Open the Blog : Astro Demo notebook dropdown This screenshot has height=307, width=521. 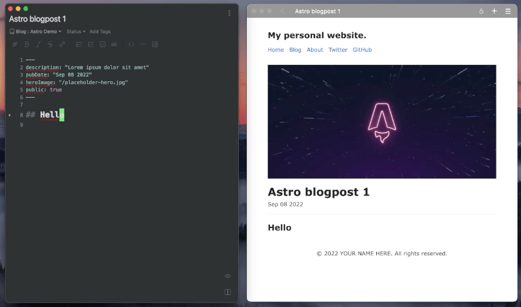click(x=39, y=31)
